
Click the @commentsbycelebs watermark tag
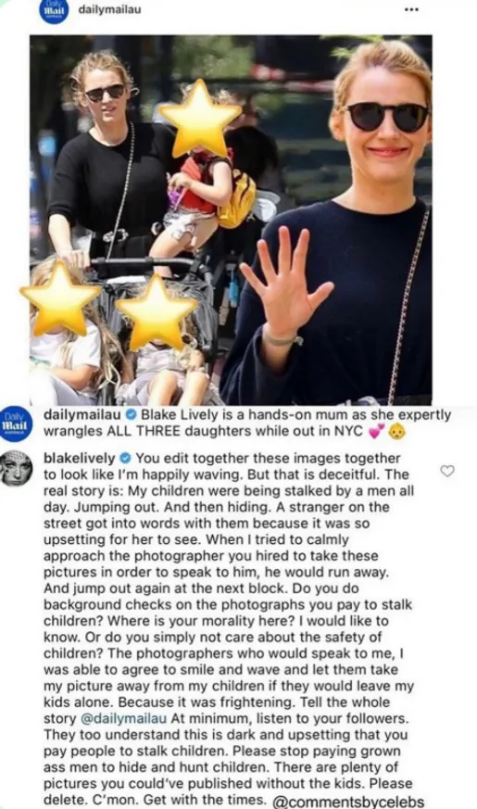pos(348,802)
